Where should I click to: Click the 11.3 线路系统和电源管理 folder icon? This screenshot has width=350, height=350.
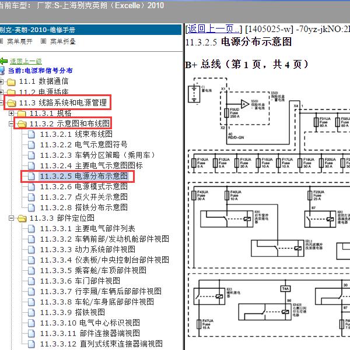11,103
